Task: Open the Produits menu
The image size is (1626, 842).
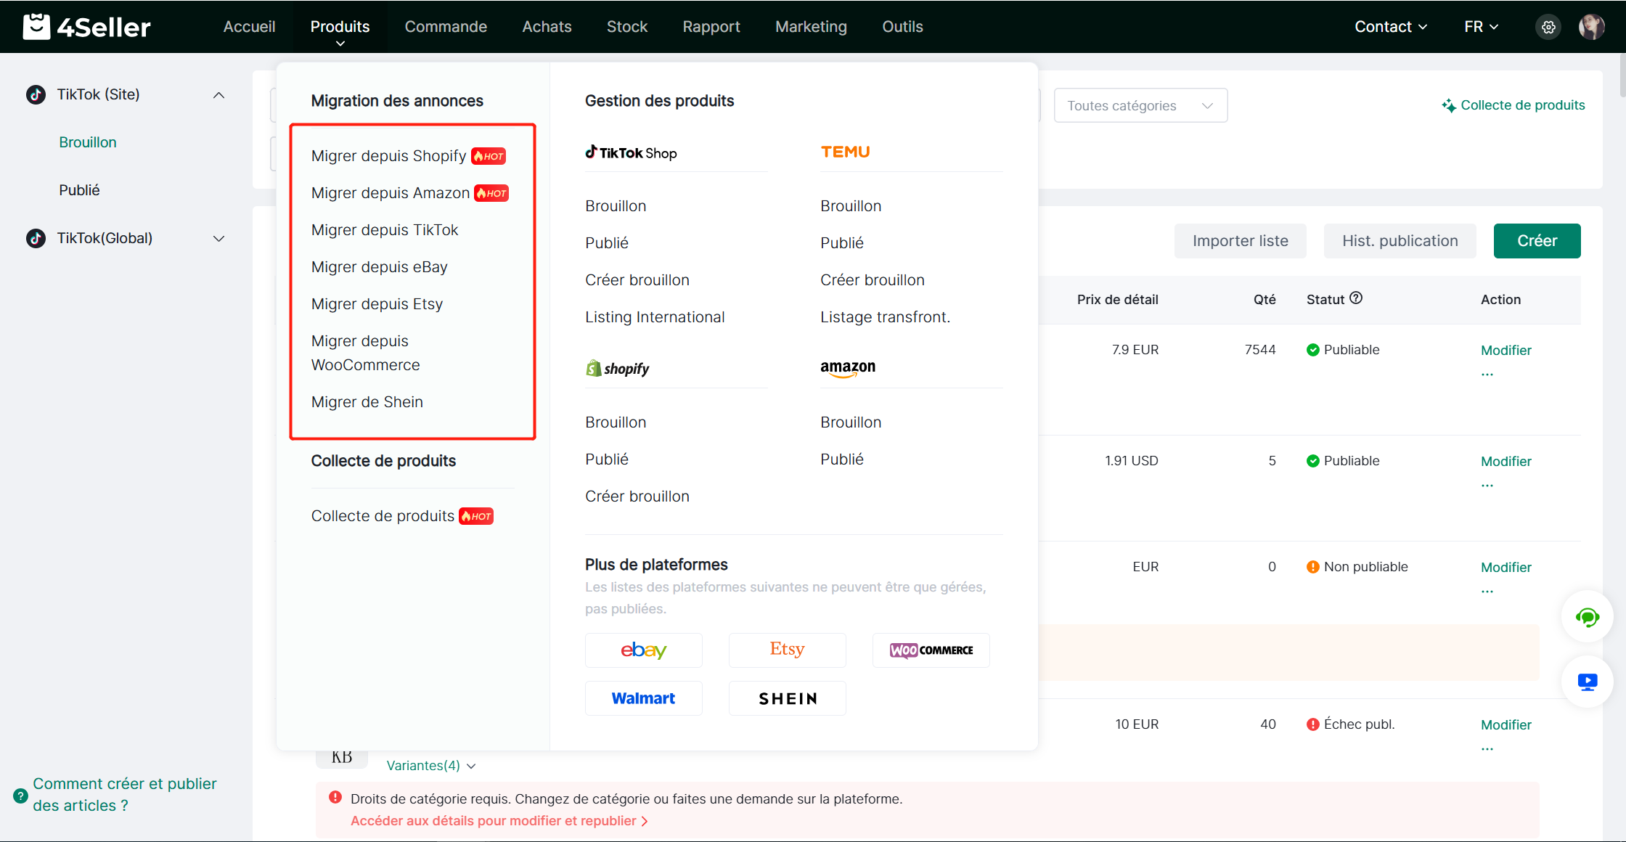Action: pos(340,27)
